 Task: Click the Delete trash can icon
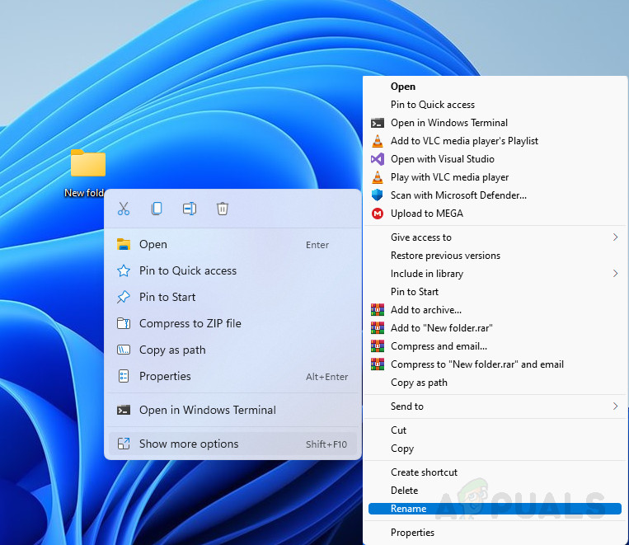[223, 209]
